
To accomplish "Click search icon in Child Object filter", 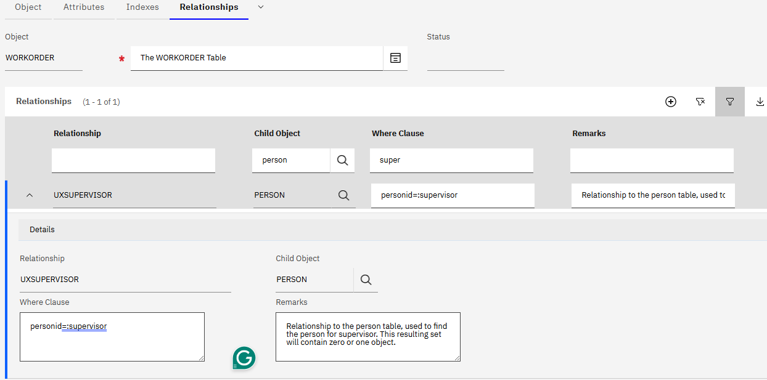I will click(x=342, y=160).
